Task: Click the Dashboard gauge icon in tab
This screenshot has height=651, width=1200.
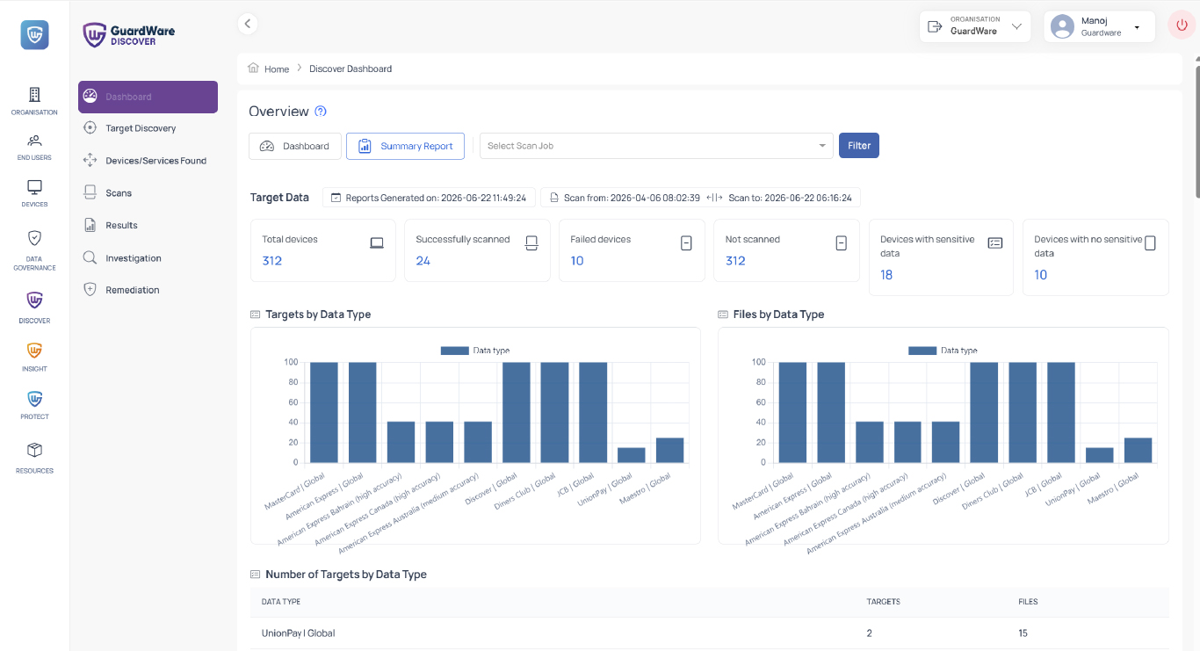Action: [x=267, y=146]
